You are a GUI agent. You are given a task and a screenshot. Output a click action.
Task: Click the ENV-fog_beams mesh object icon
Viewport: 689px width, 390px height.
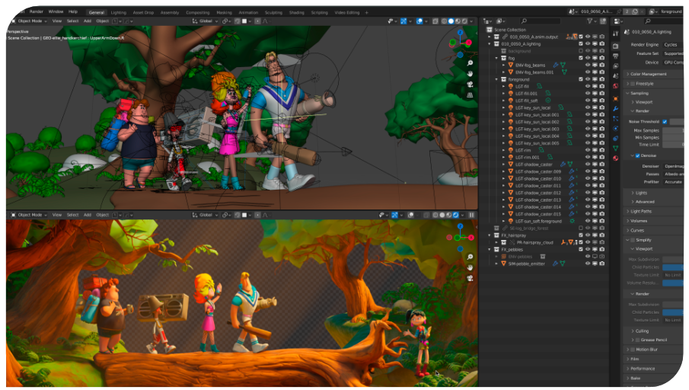pyautogui.click(x=511, y=65)
